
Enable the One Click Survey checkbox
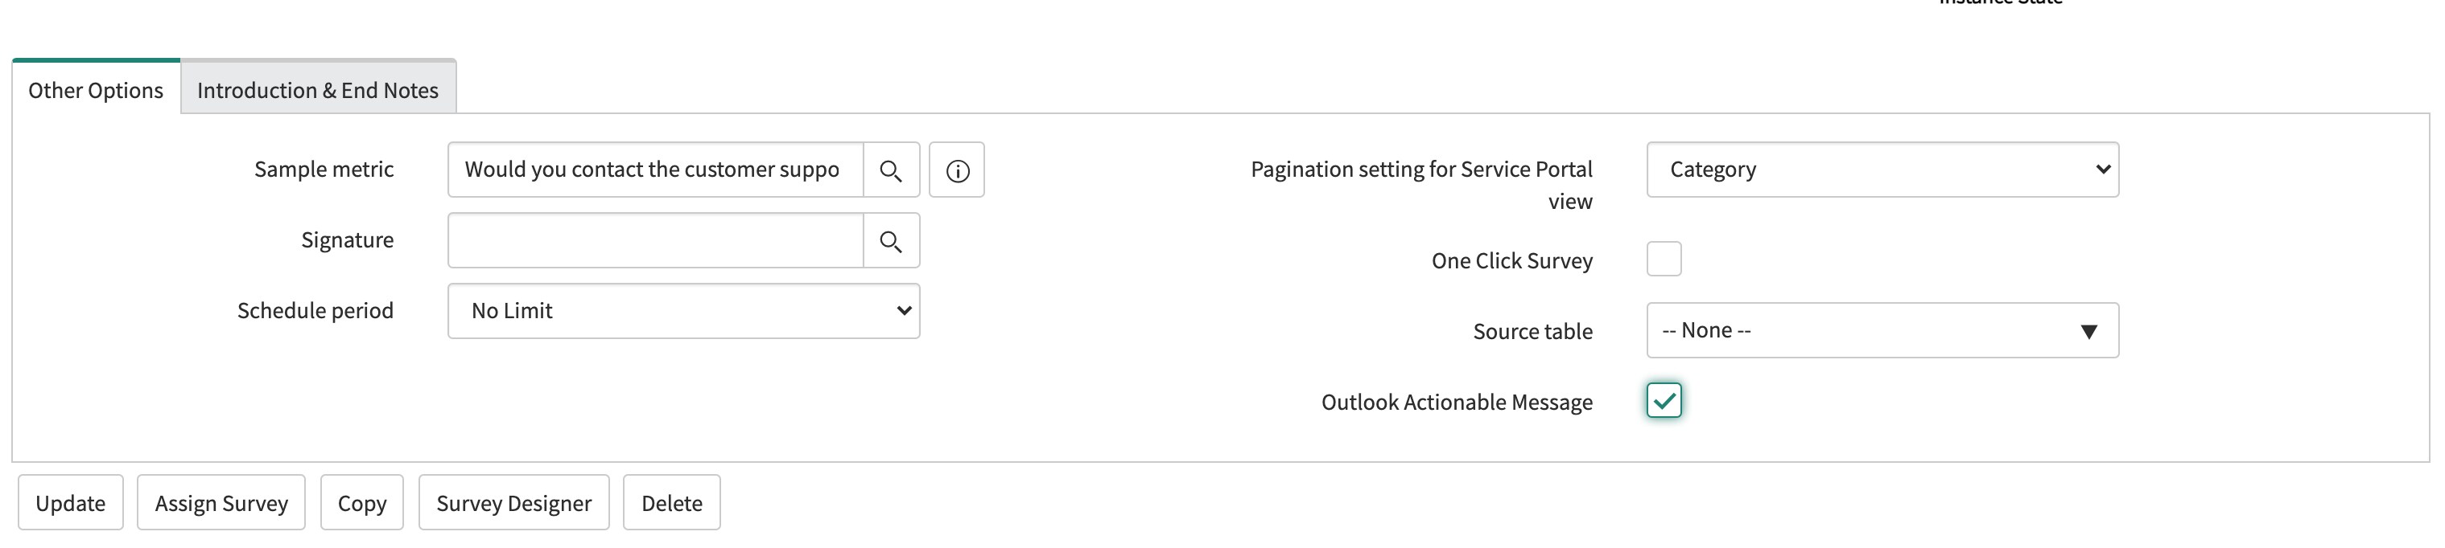1664,259
